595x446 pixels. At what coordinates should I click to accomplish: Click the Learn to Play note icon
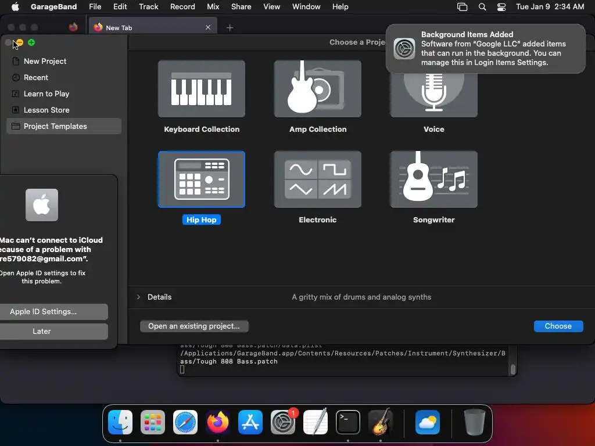point(16,93)
